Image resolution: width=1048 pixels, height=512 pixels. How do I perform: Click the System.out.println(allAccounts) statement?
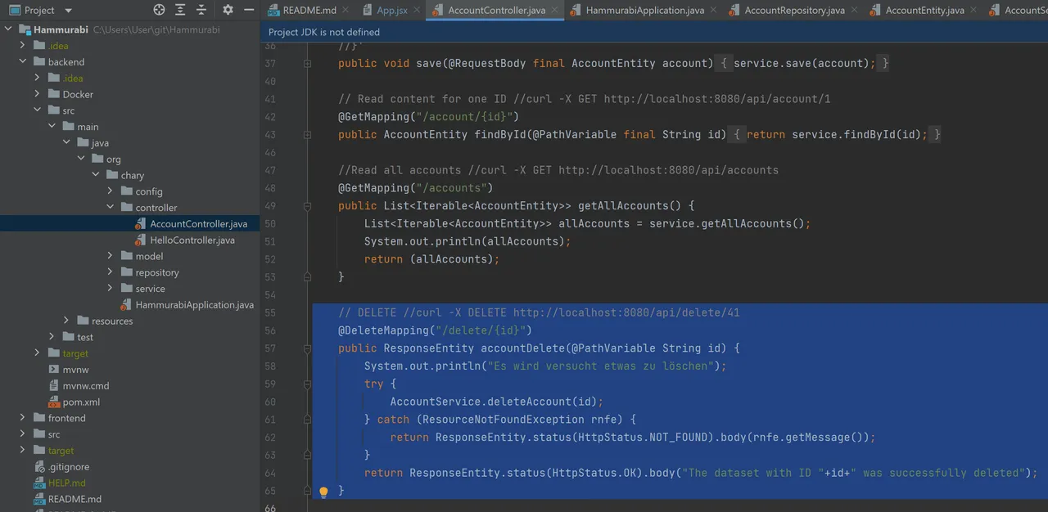click(x=468, y=241)
